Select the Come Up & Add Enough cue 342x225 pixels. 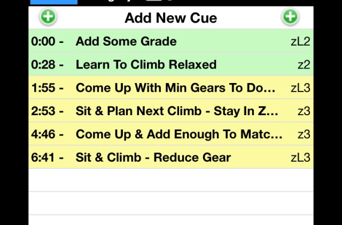(171, 134)
